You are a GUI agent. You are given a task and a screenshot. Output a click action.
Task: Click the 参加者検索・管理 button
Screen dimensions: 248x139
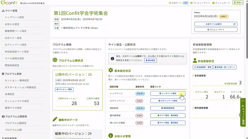tap(203, 67)
